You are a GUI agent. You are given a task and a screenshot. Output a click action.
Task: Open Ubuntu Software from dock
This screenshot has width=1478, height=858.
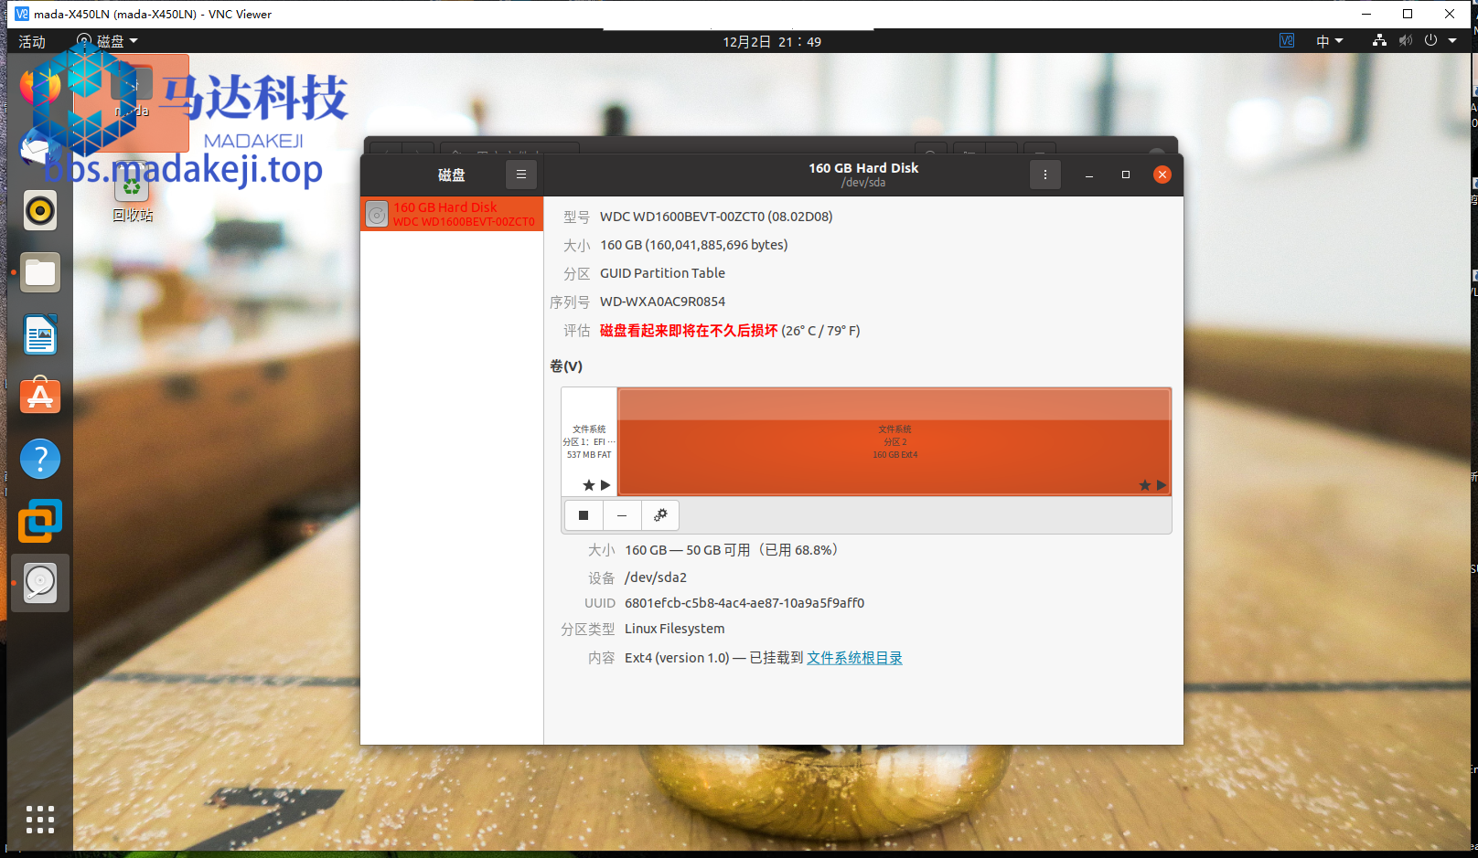tap(40, 397)
